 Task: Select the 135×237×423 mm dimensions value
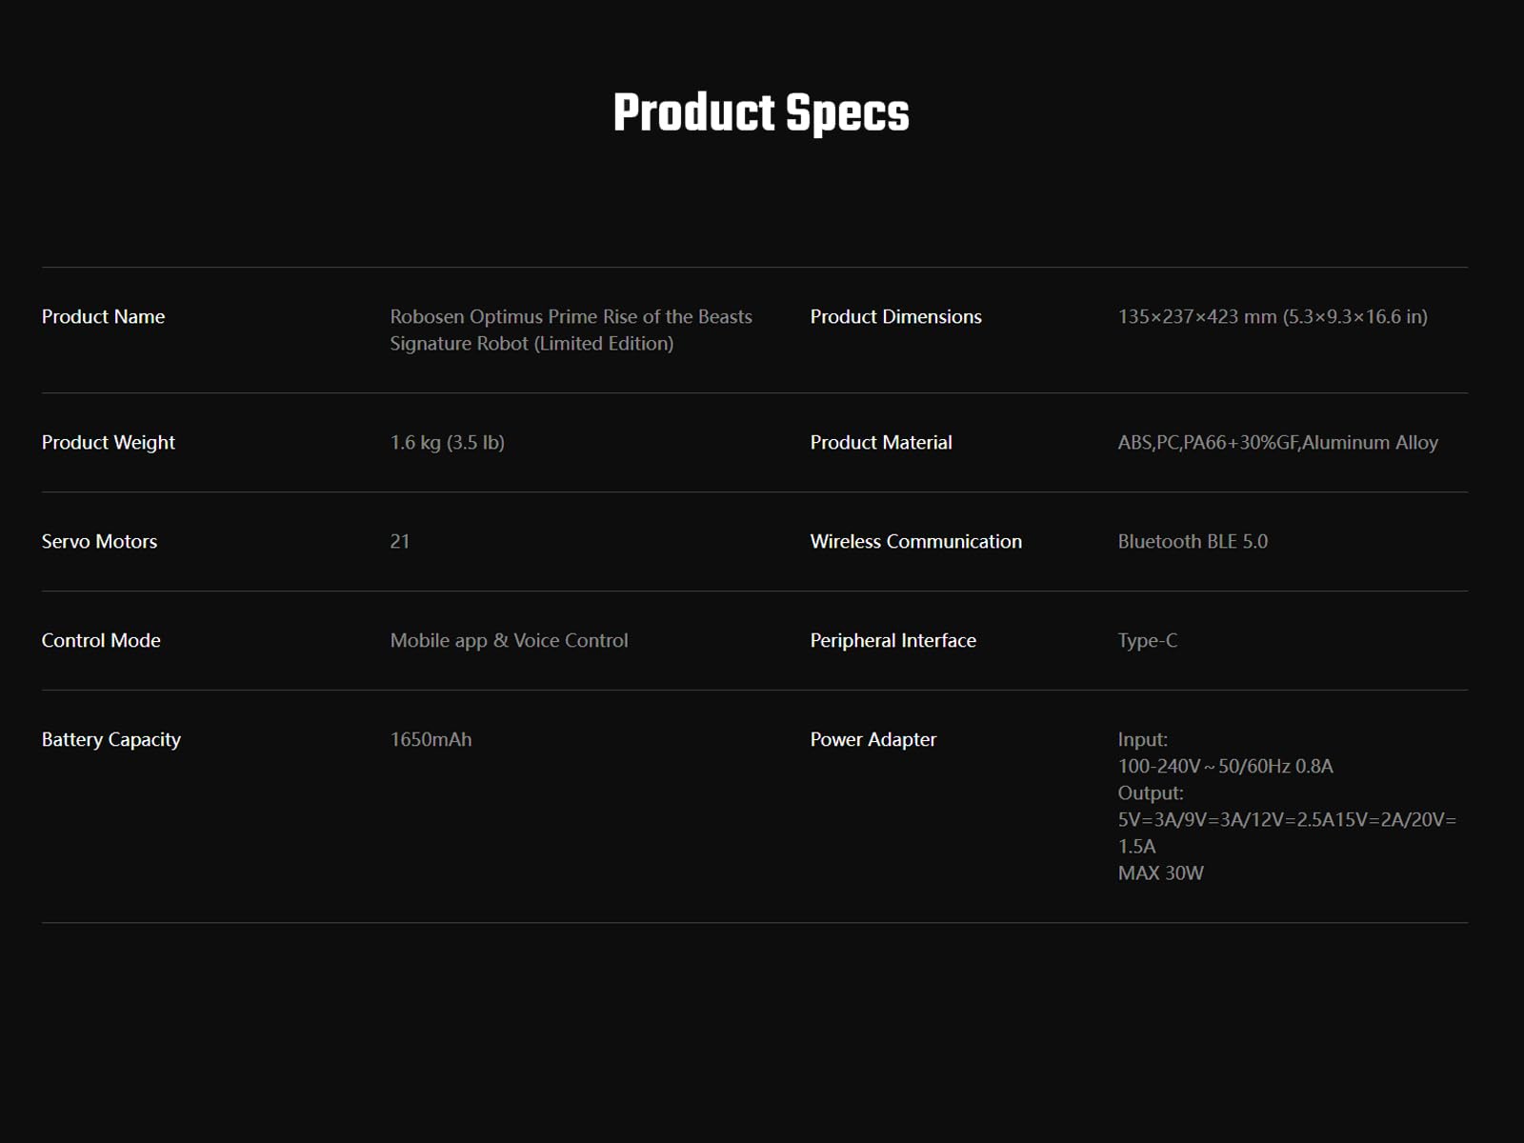[x=1273, y=317]
